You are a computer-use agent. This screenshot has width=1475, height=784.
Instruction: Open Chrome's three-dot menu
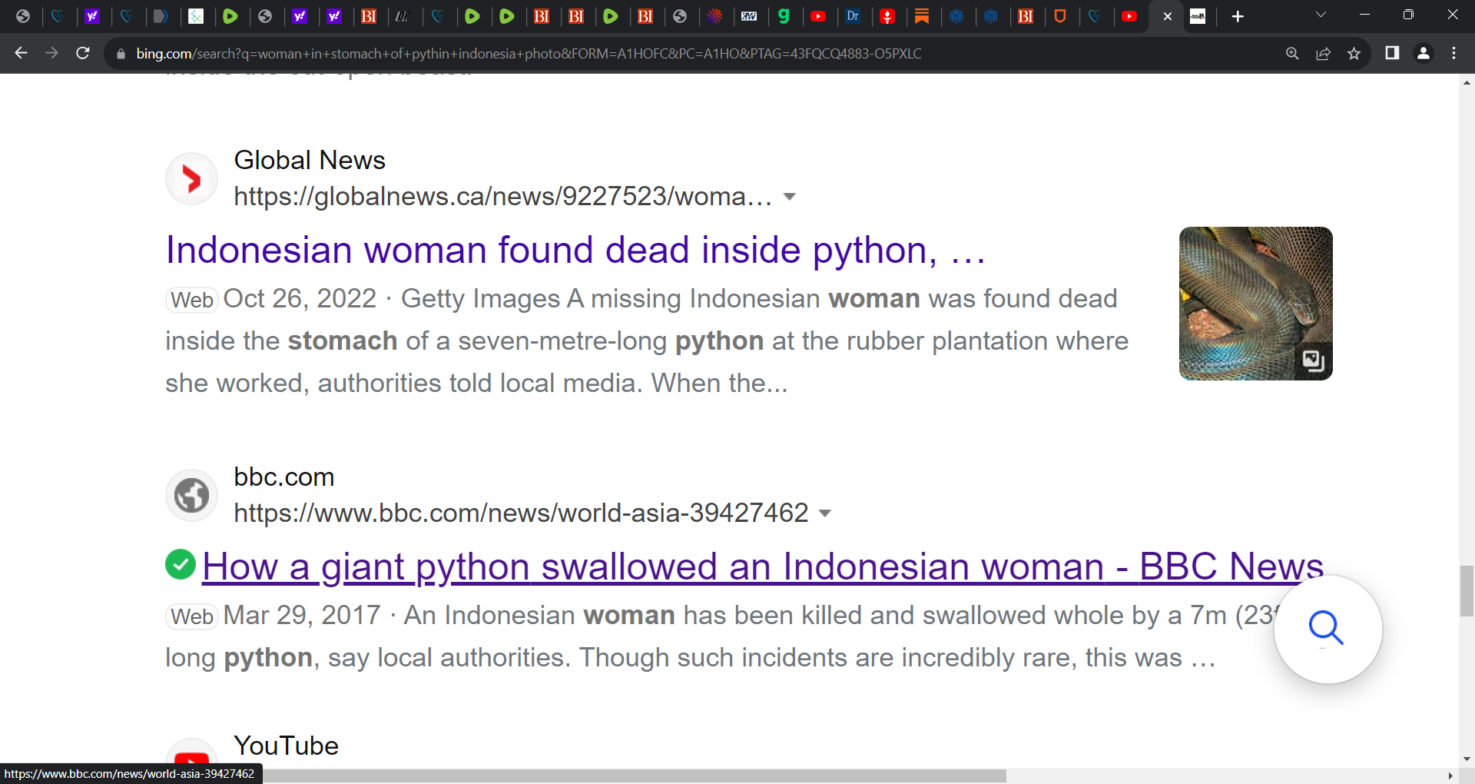coord(1453,53)
